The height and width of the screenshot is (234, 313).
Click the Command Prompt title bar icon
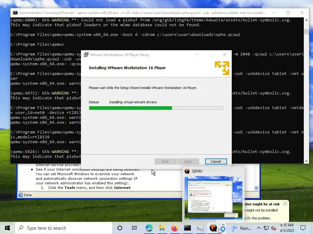(15, 13)
